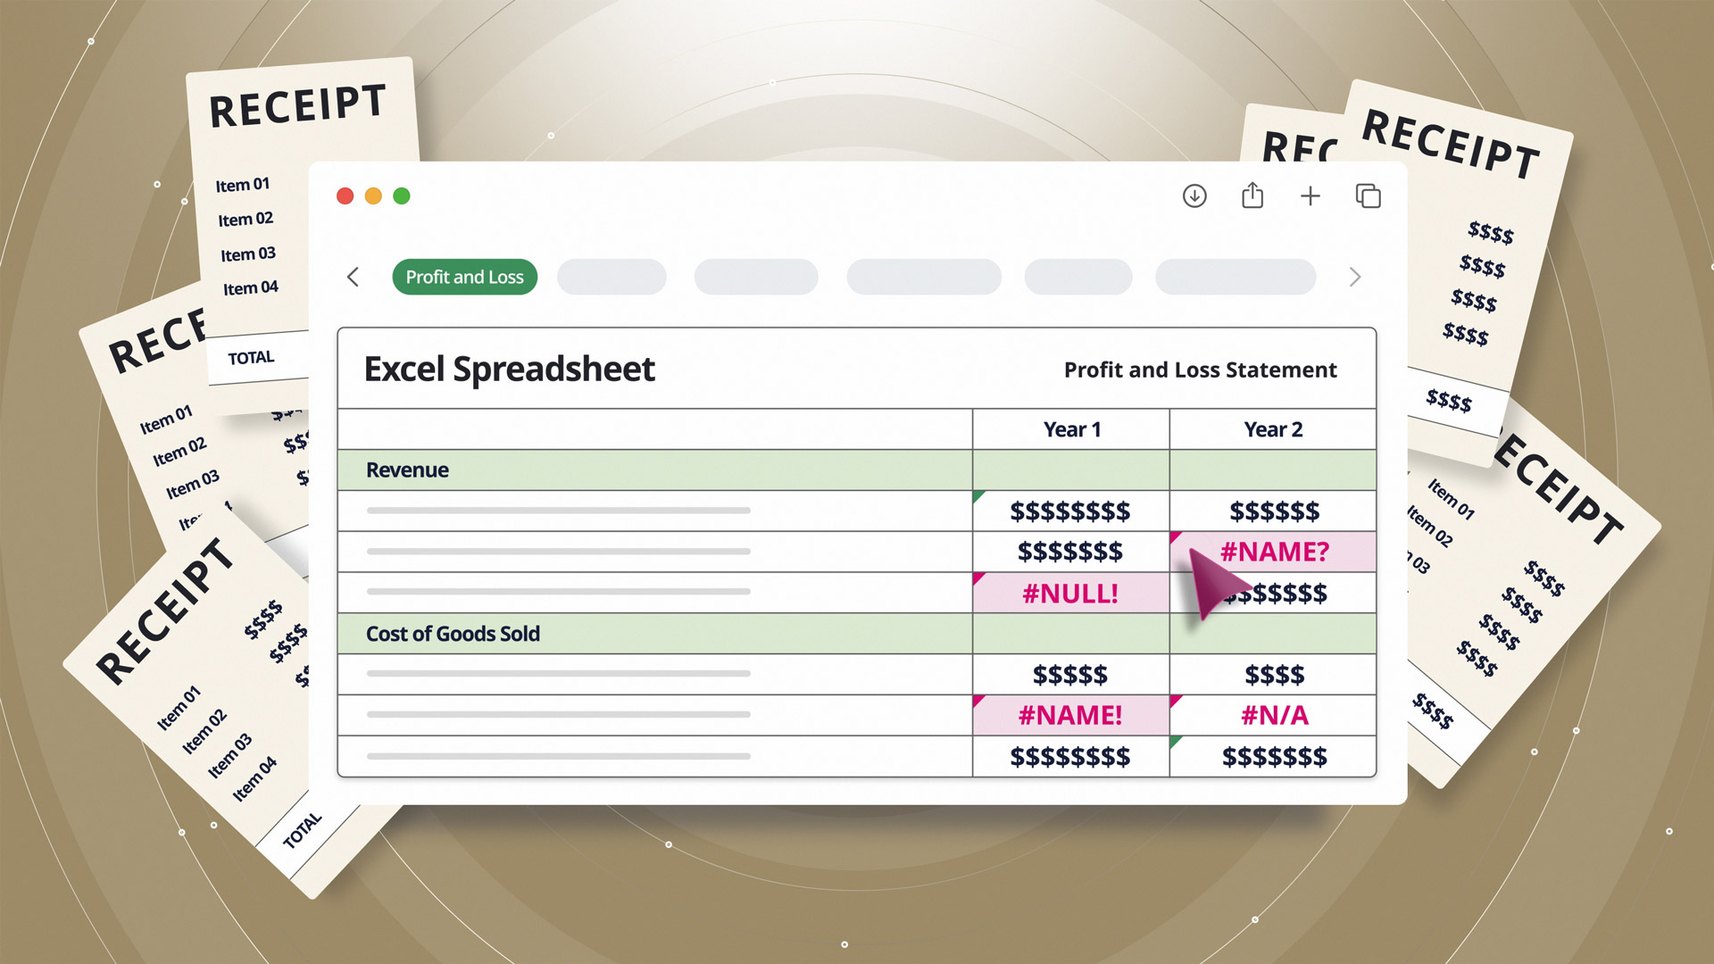
Task: Click the plus icon to add new tab
Action: tap(1310, 195)
